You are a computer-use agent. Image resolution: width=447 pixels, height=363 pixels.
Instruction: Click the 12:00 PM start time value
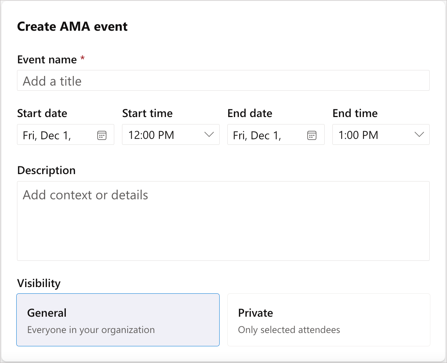(151, 134)
